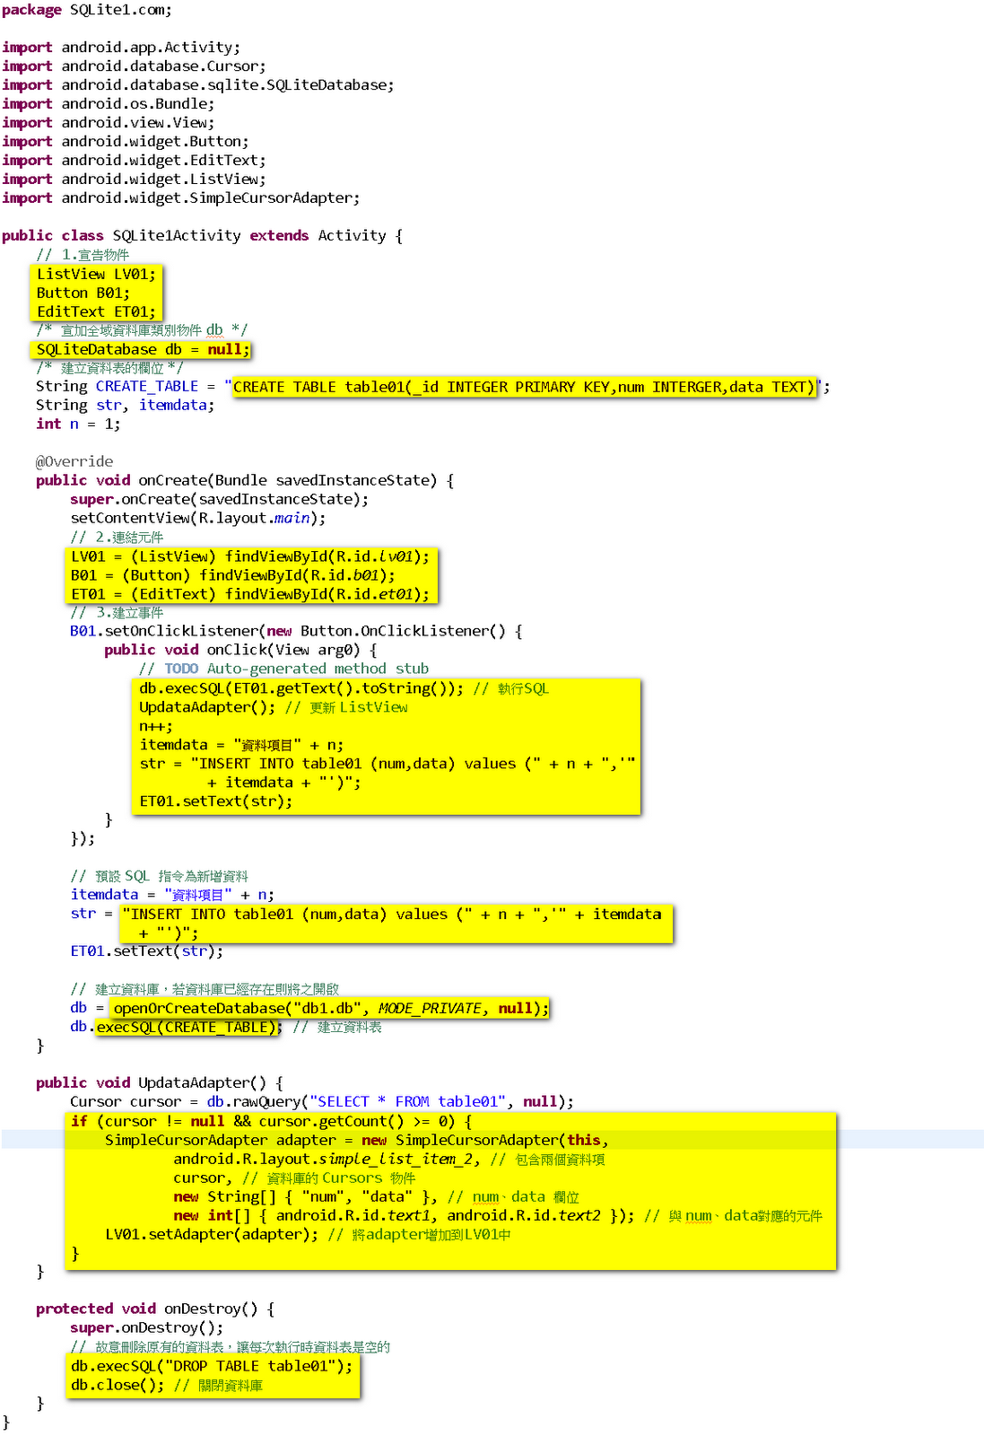The width and height of the screenshot is (984, 1436).
Task: Click 'int n = 1;' line
Action: [78, 425]
